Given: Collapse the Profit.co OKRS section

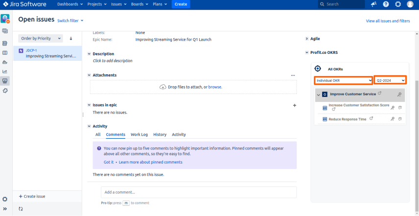Looking at the screenshot, I should coord(306,53).
